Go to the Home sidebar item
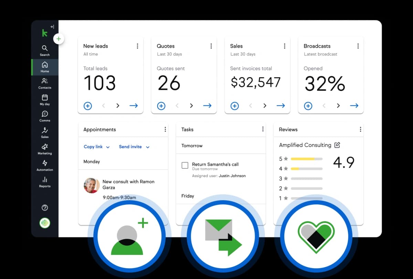The image size is (413, 279). pyautogui.click(x=45, y=67)
